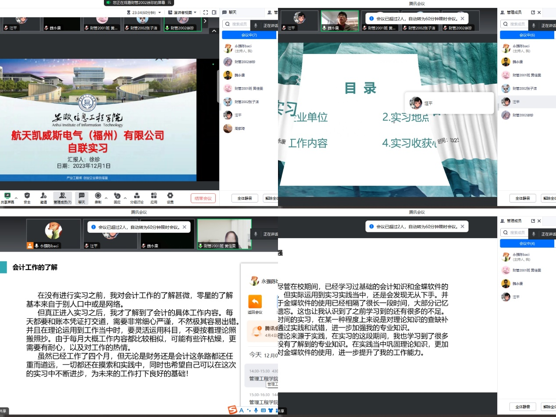This screenshot has width=556, height=417.
Task: Collapse the 会议中(7) participant group
Action: point(249,35)
